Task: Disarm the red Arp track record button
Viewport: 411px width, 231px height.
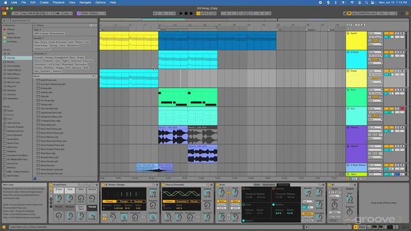Action: [402, 108]
